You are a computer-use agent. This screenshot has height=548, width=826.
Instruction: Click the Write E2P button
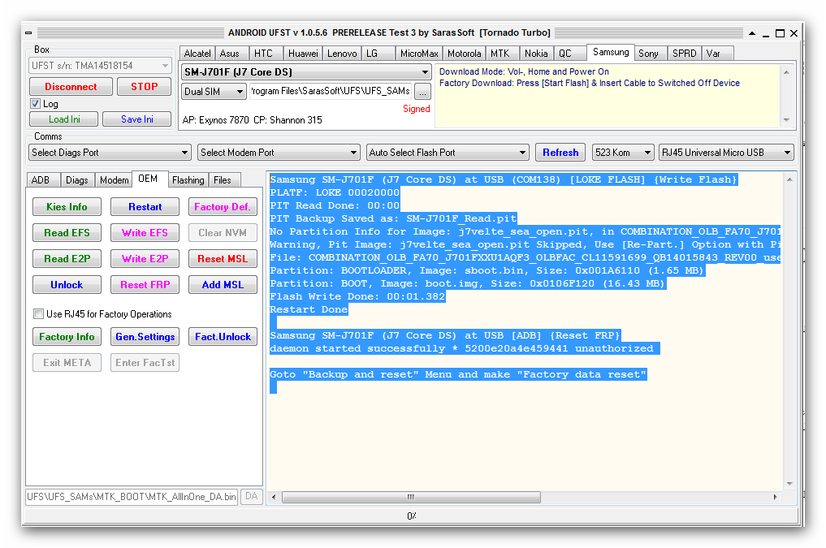click(145, 258)
